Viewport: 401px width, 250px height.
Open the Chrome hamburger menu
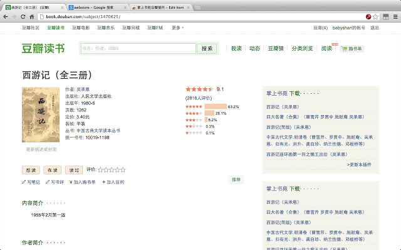395,17
